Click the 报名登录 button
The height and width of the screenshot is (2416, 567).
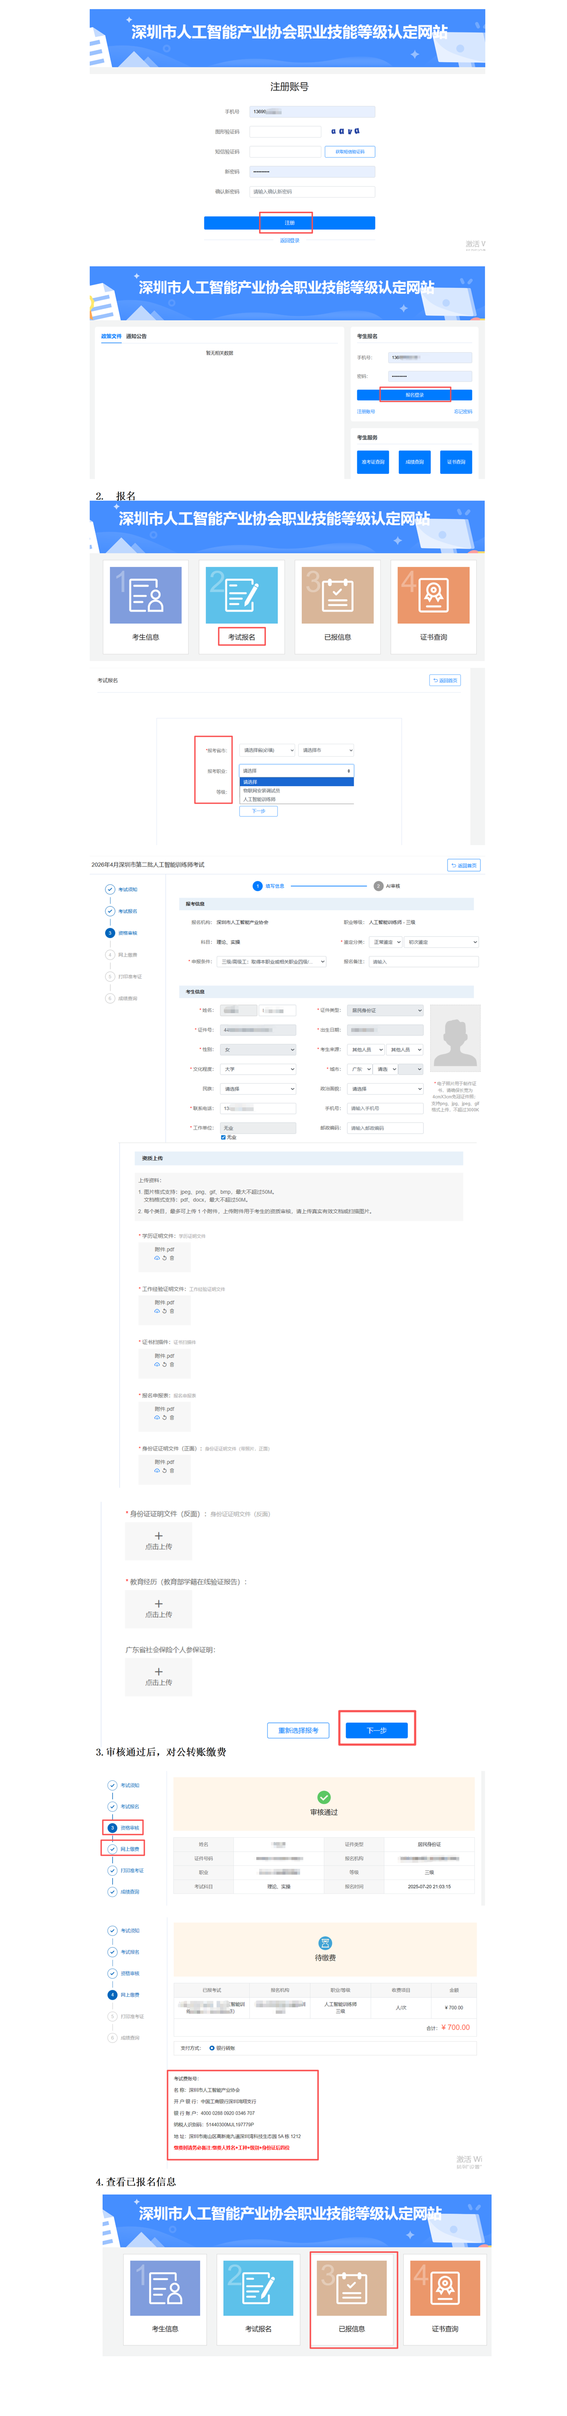point(414,395)
